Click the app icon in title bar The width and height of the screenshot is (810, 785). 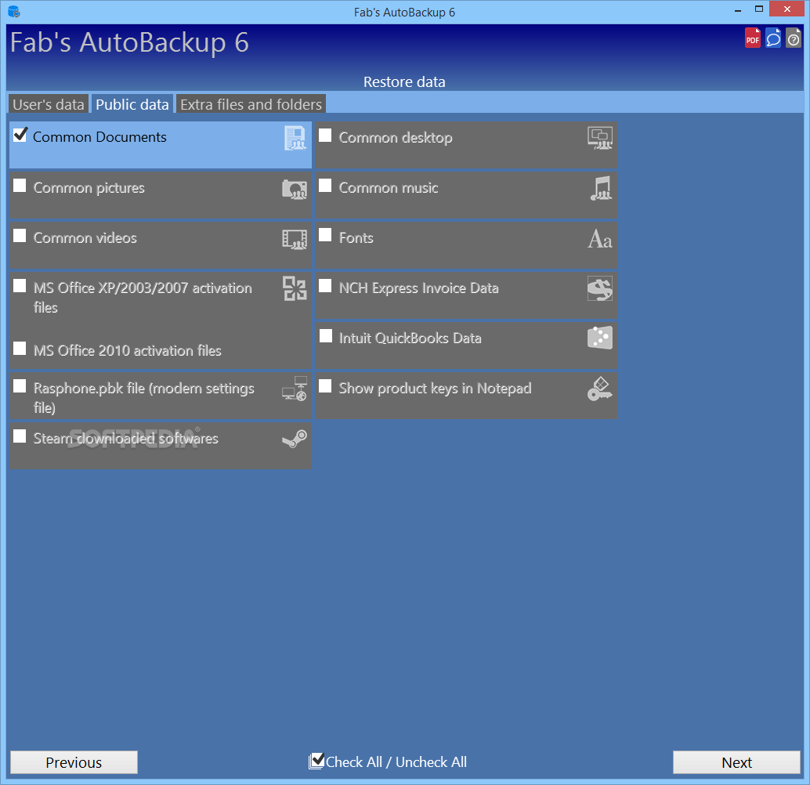point(14,12)
